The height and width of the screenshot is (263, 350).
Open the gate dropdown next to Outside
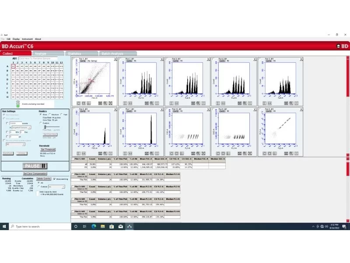pyautogui.click(x=57, y=187)
